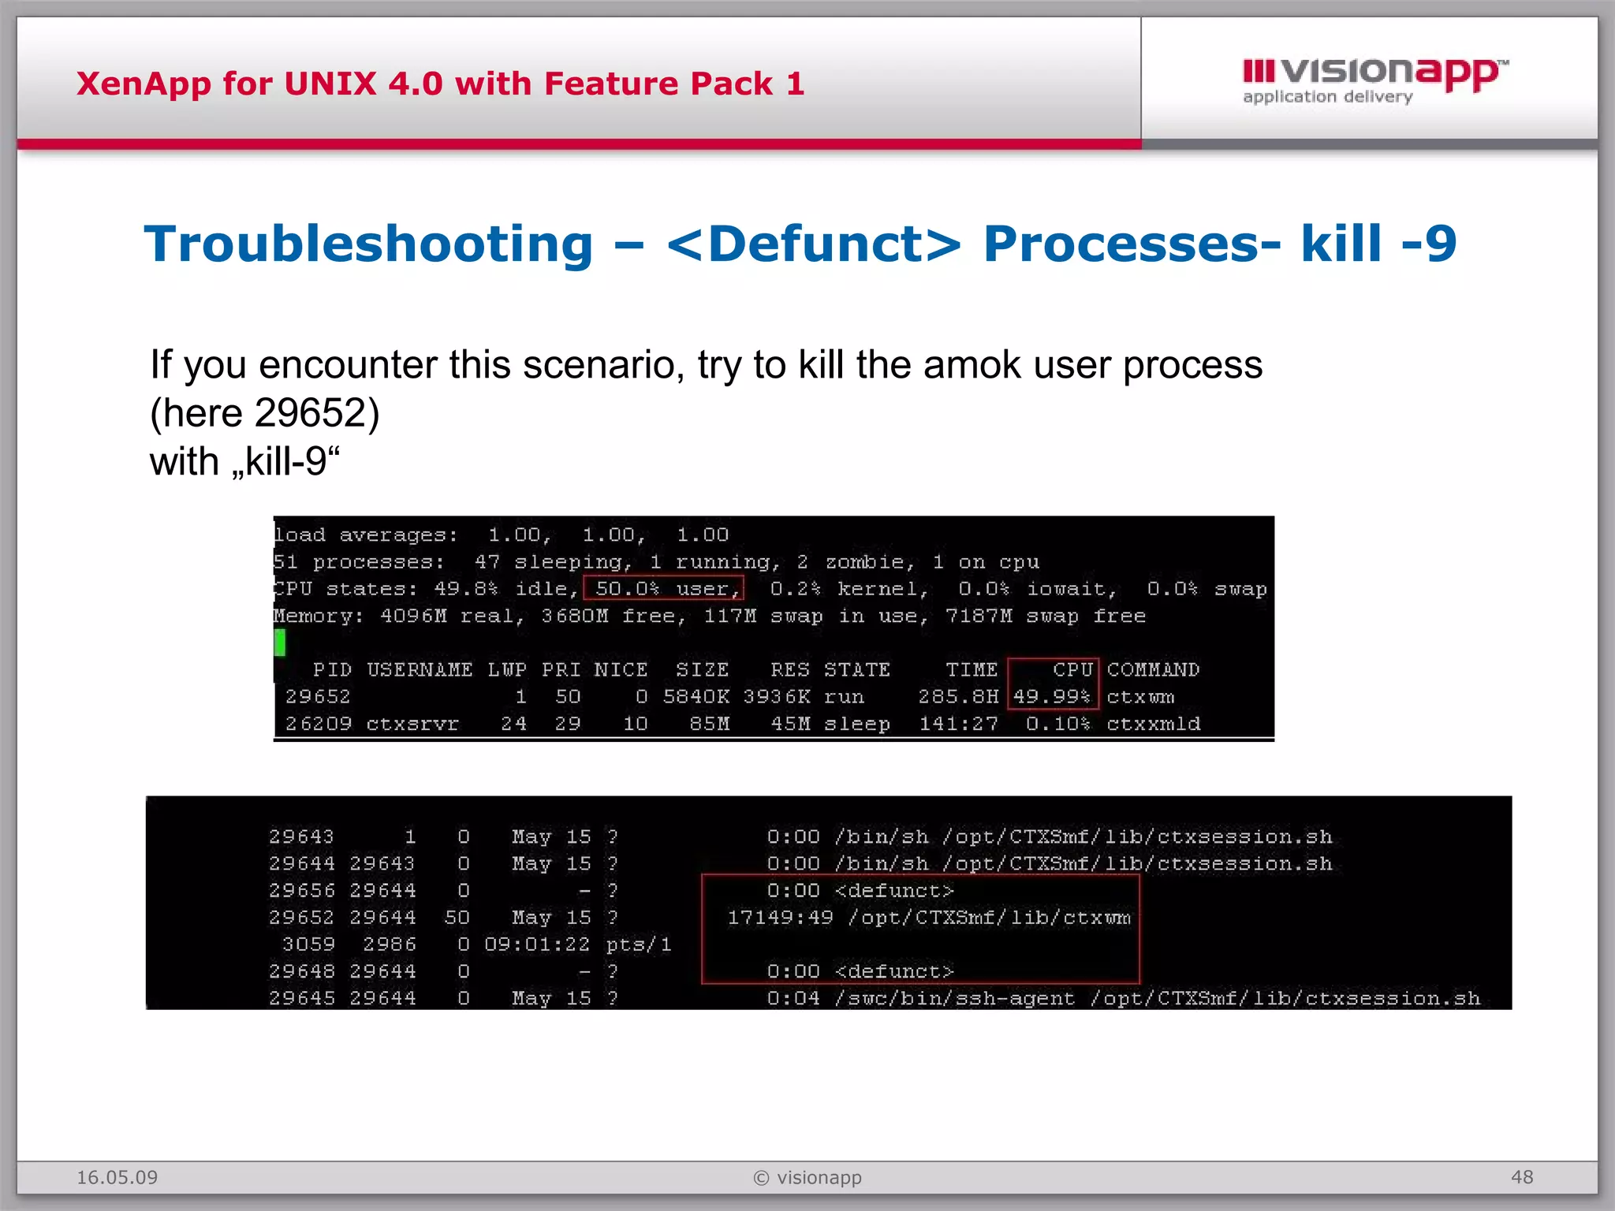
Task: Click the 'PID' column header
Action: pyautogui.click(x=332, y=669)
